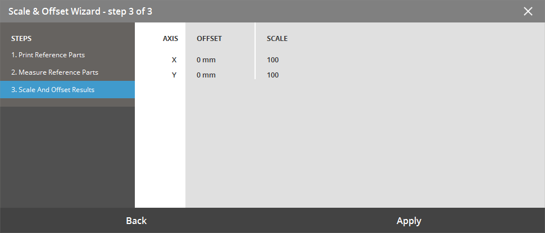The image size is (545, 233).
Task: Click the wizard title 'step 3 of 3'
Action: [130, 11]
